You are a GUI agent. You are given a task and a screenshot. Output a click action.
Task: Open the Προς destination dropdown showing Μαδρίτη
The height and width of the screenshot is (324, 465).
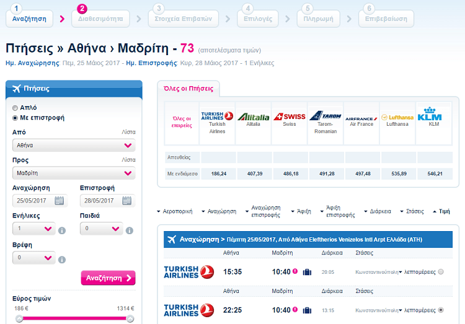[x=74, y=173]
